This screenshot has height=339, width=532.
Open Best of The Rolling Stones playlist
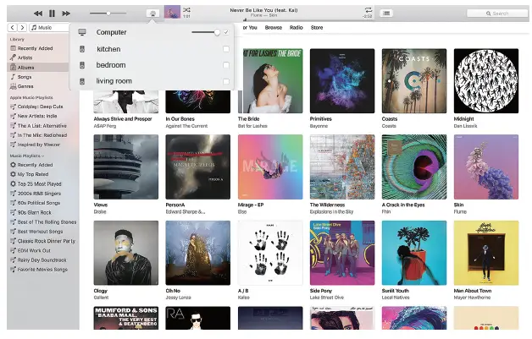coord(47,222)
